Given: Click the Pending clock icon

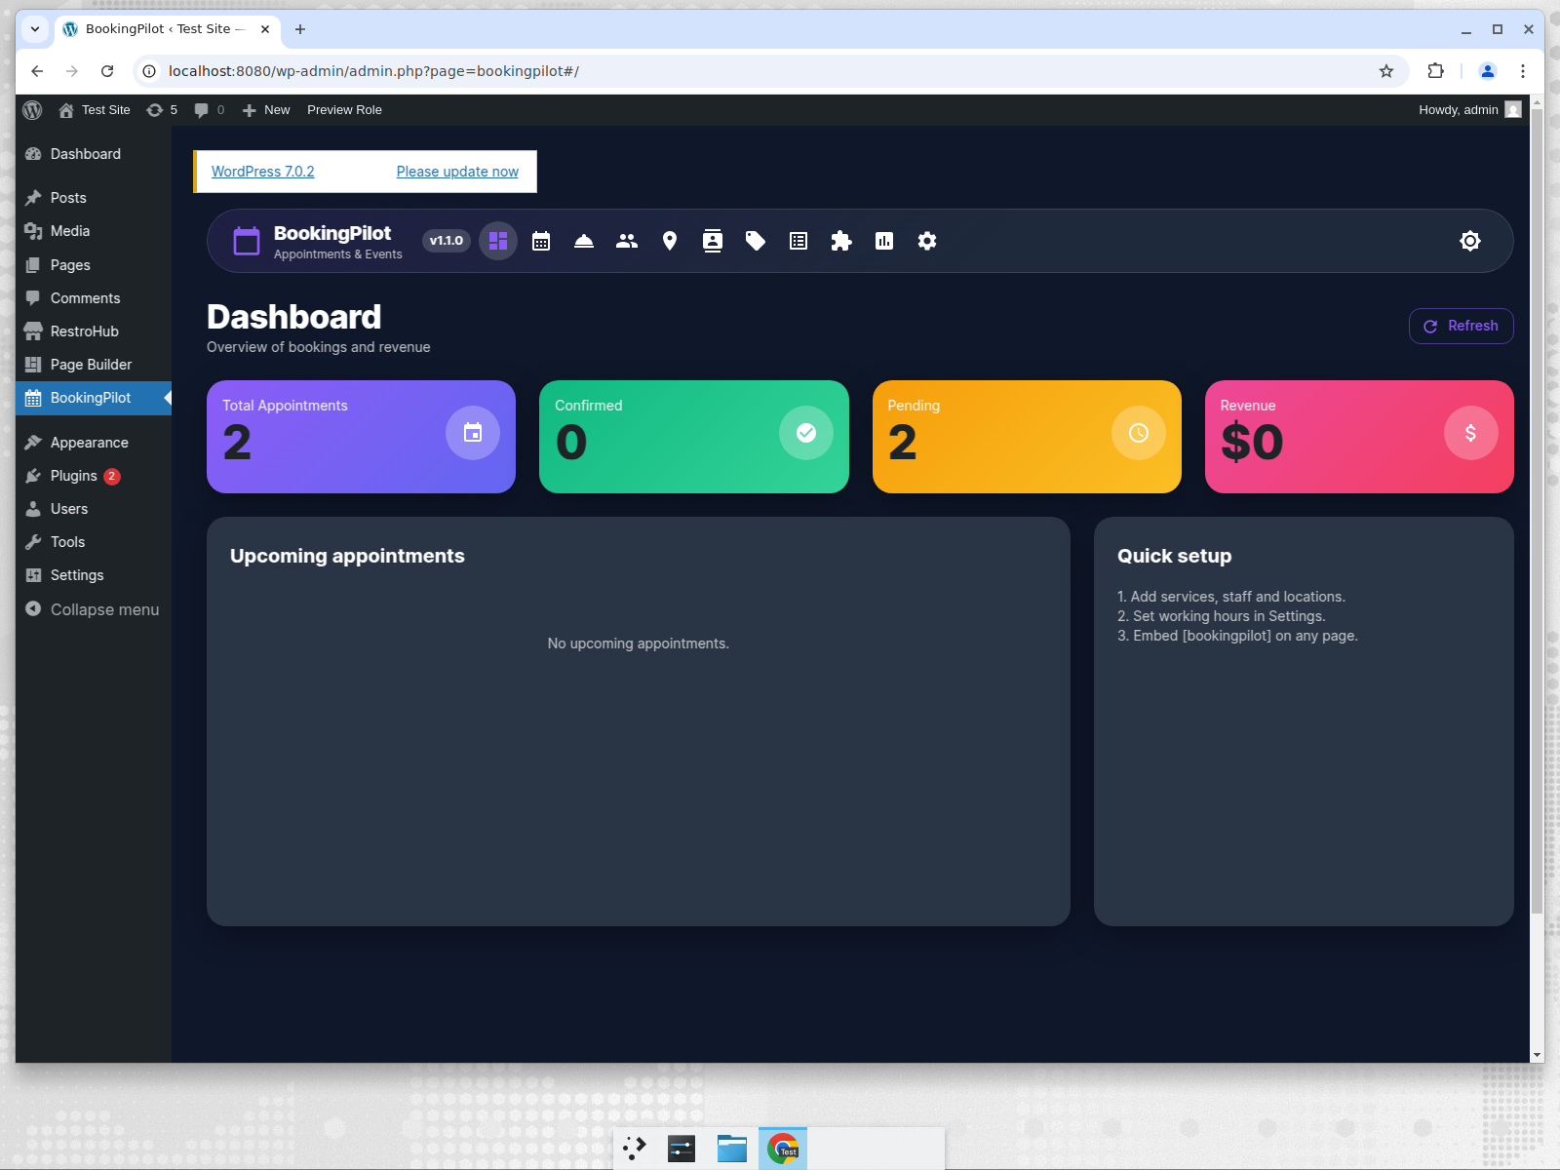Looking at the screenshot, I should (1139, 433).
